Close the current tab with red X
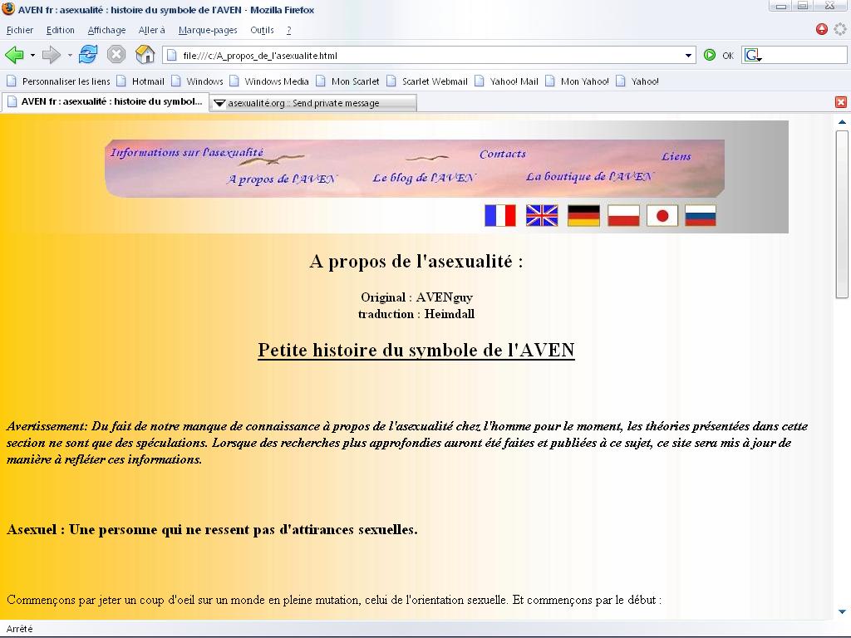This screenshot has width=851, height=638. pos(841,102)
